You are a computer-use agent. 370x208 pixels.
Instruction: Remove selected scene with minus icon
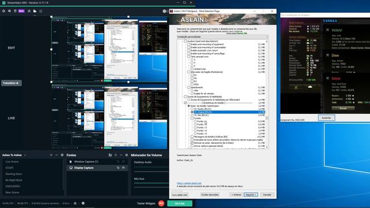click(x=57, y=155)
